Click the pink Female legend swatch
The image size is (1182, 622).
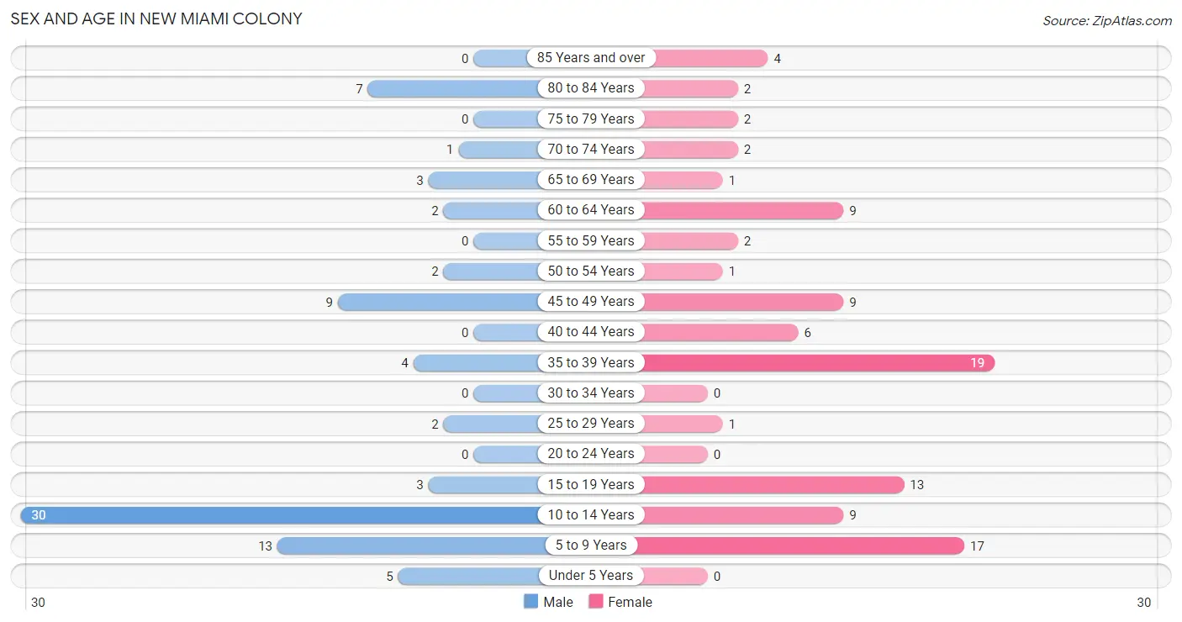click(596, 602)
